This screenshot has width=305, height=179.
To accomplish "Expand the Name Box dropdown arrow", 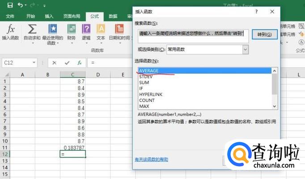I will click(x=34, y=63).
